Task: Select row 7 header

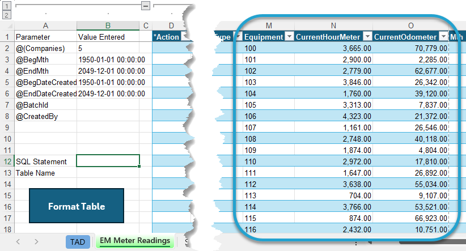Action: click(x=7, y=105)
